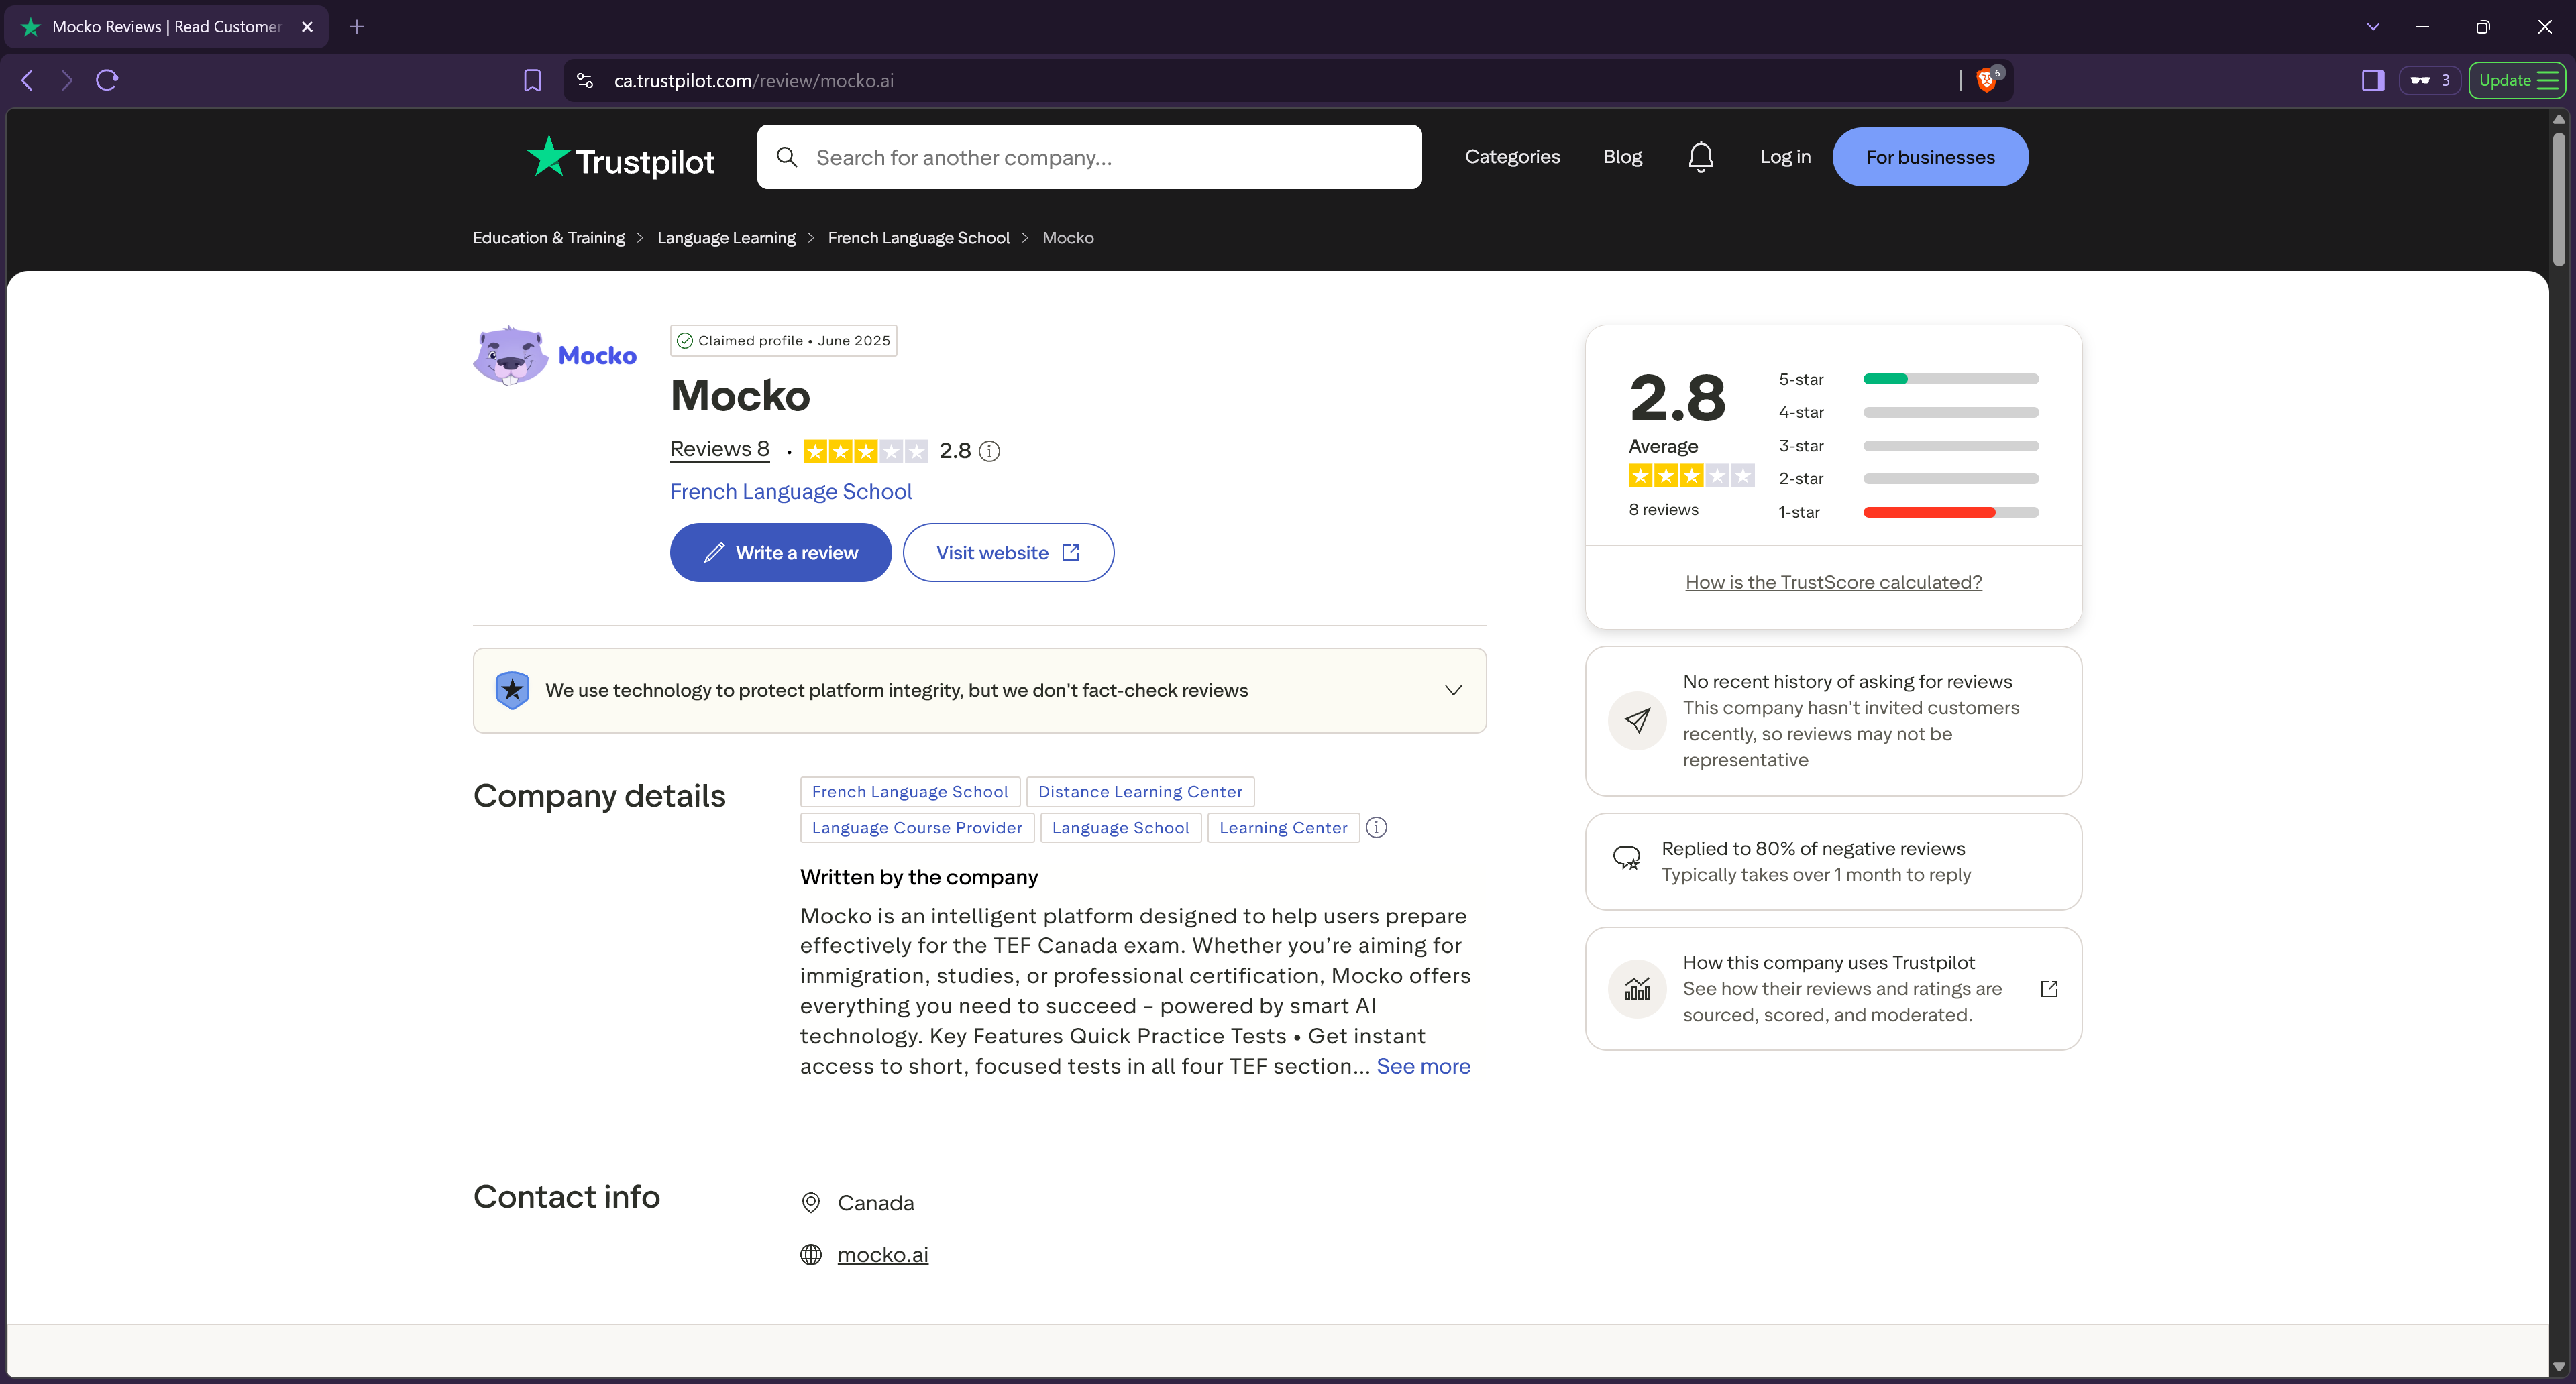Screen dimensions: 2576x1384
Task: Open new tab with plus icon
Action: (x=357, y=27)
